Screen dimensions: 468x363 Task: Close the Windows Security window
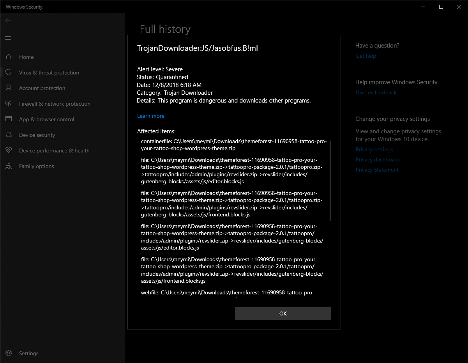[459, 7]
